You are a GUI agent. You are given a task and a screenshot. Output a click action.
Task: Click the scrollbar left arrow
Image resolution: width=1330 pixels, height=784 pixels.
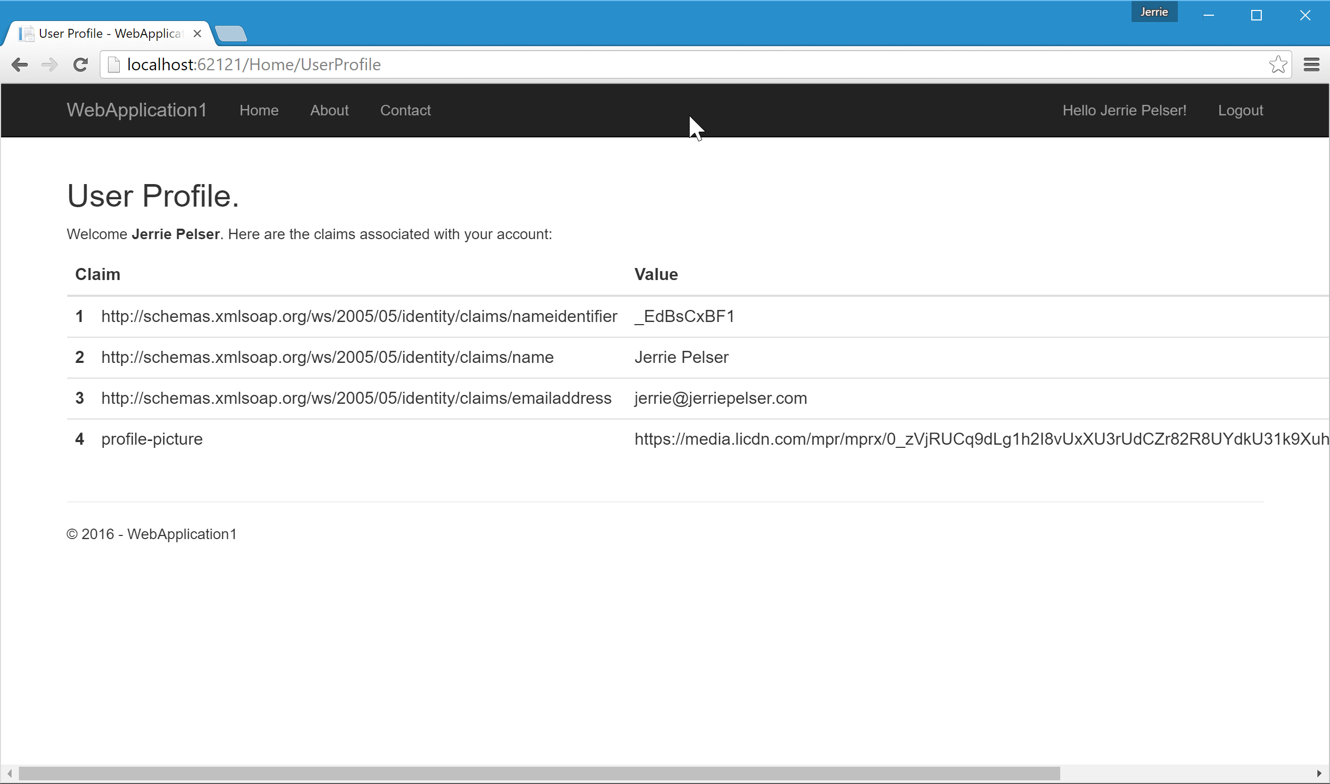tap(9, 774)
